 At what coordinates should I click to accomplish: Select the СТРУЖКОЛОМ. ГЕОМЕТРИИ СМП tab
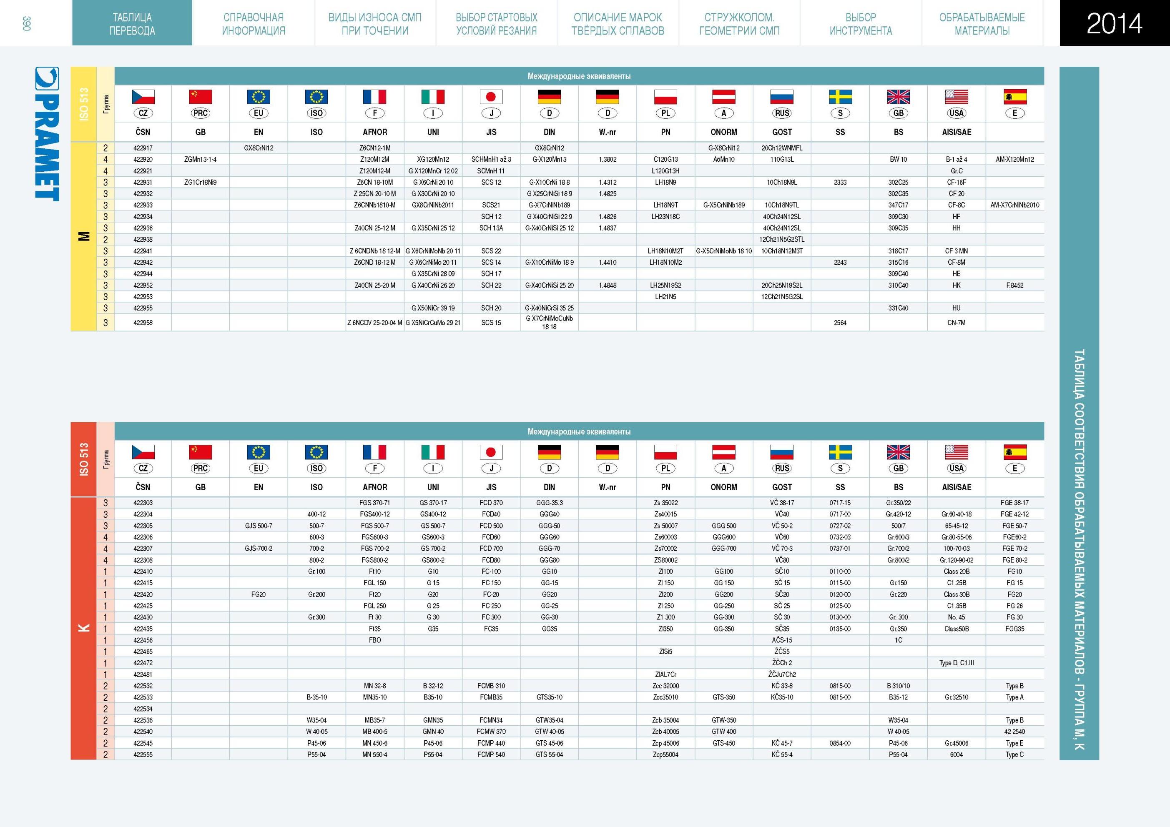click(x=739, y=23)
